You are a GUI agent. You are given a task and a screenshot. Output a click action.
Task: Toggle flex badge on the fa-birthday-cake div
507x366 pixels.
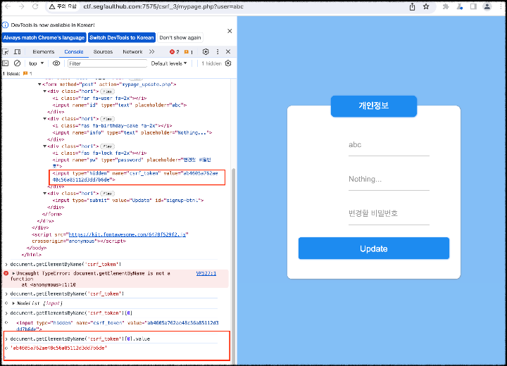point(107,119)
